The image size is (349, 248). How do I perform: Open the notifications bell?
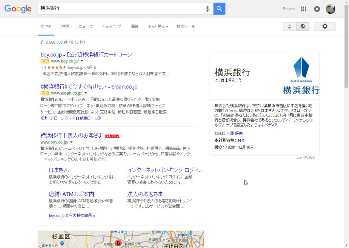[317, 9]
